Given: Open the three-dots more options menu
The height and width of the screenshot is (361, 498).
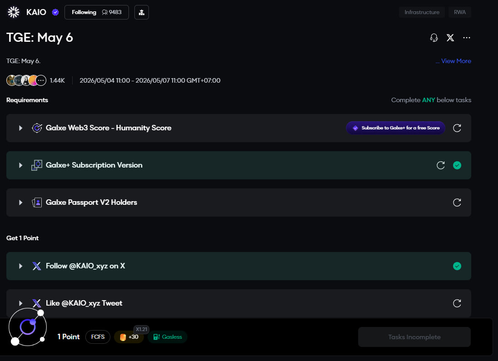Looking at the screenshot, I should (x=467, y=38).
